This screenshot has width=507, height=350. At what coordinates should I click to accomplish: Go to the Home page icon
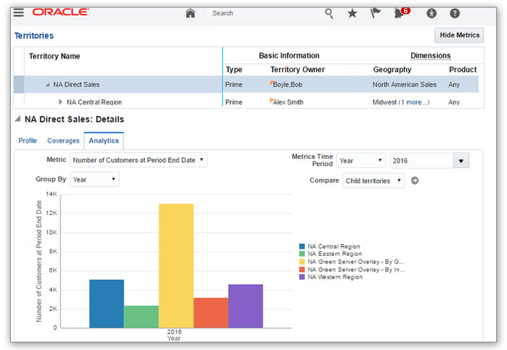pos(190,13)
